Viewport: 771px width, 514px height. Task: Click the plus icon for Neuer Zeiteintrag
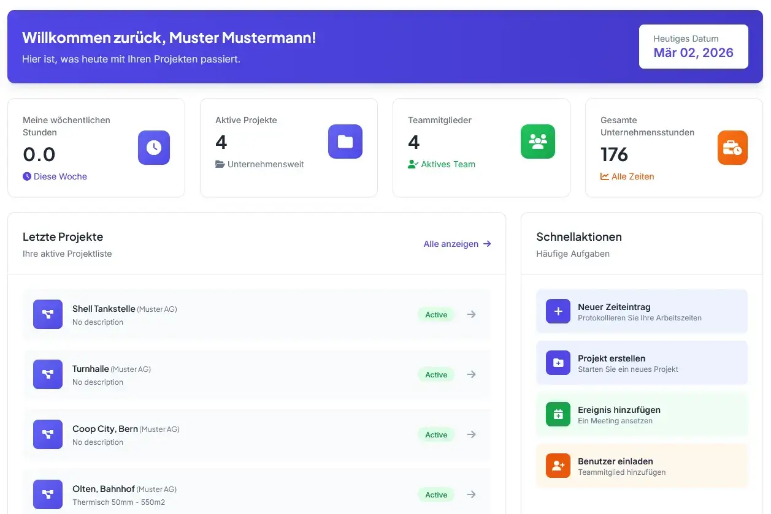click(558, 311)
